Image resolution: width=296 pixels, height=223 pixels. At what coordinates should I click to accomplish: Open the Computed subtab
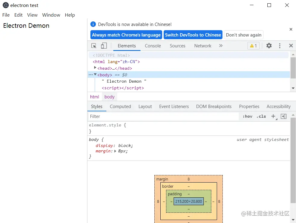tap(120, 107)
